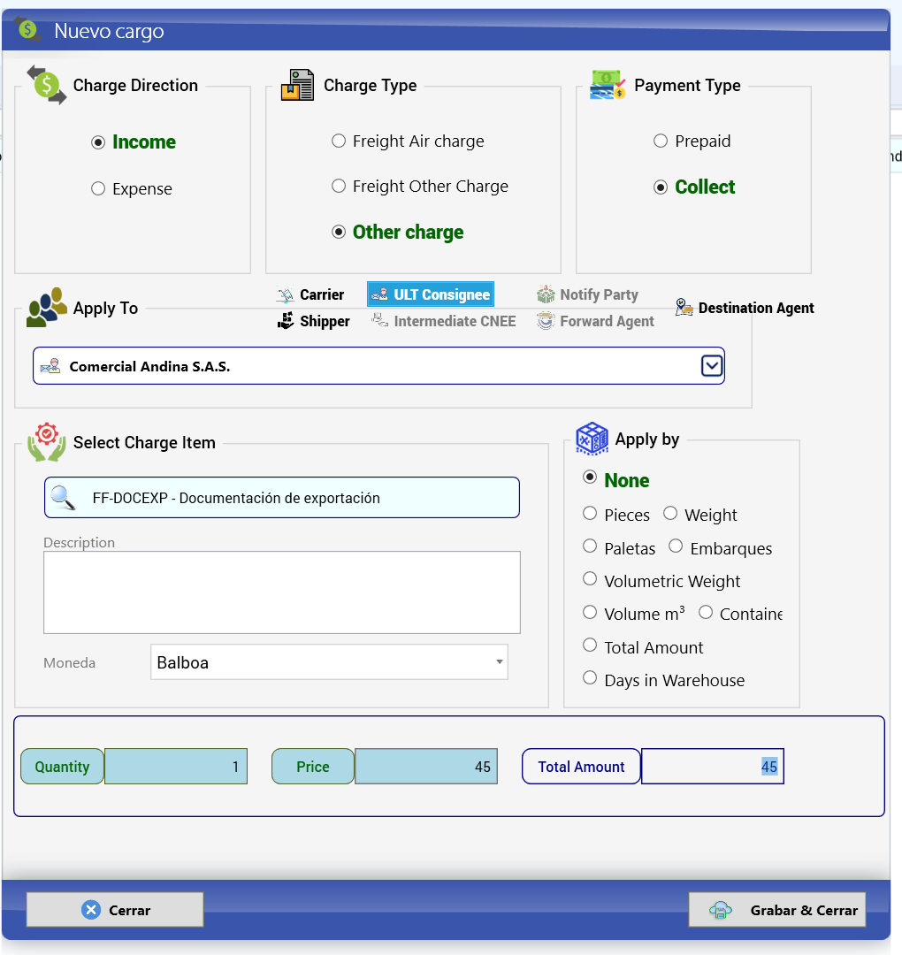Click the Payment Type money icon
The width and height of the screenshot is (902, 955).
(x=608, y=85)
